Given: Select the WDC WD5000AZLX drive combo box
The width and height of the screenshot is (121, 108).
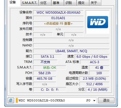Looking at the screenshot, I should pyautogui.click(x=56, y=100).
